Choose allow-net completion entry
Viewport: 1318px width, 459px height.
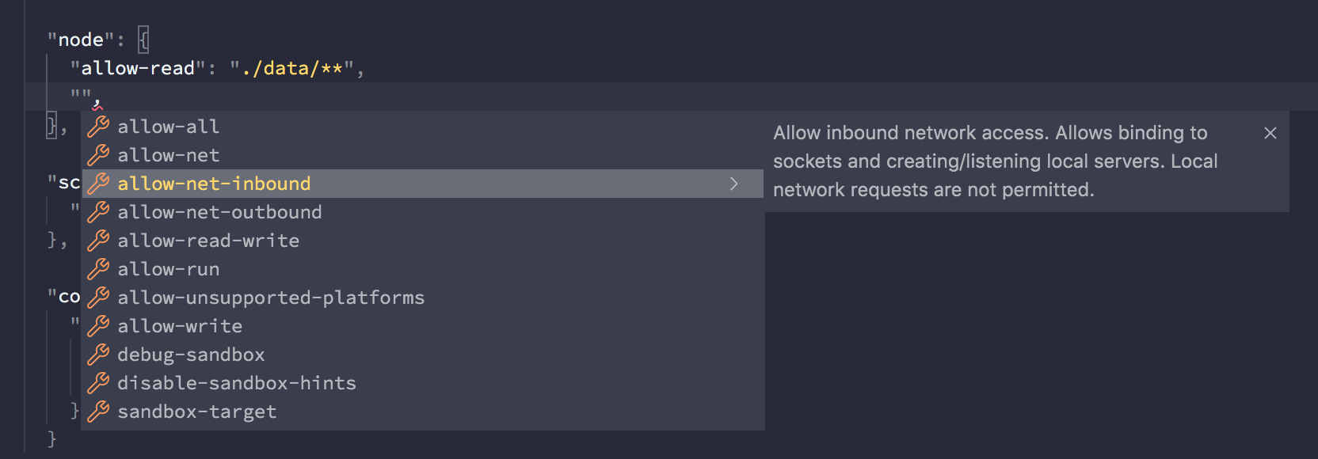coord(169,155)
